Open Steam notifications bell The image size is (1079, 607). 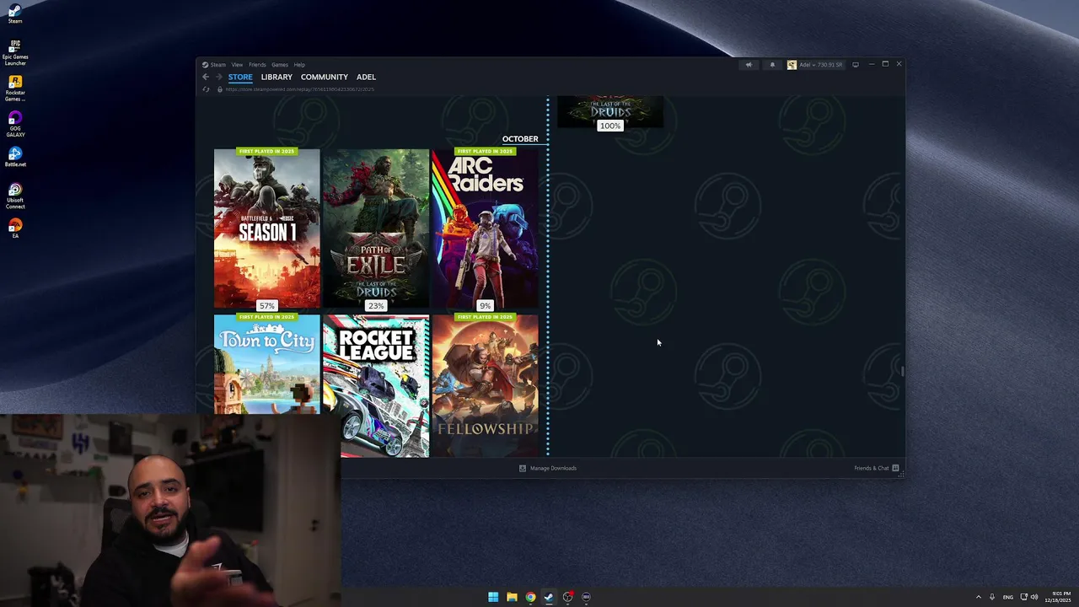pyautogui.click(x=772, y=65)
